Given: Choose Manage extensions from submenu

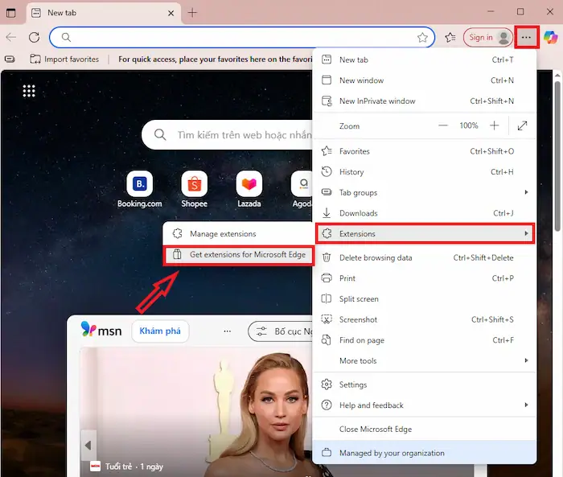Looking at the screenshot, I should pyautogui.click(x=223, y=234).
